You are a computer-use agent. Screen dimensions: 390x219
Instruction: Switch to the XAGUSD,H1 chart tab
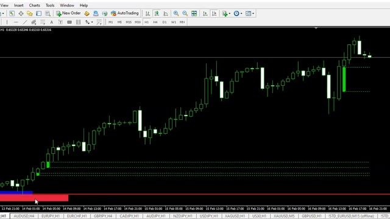pos(235,217)
